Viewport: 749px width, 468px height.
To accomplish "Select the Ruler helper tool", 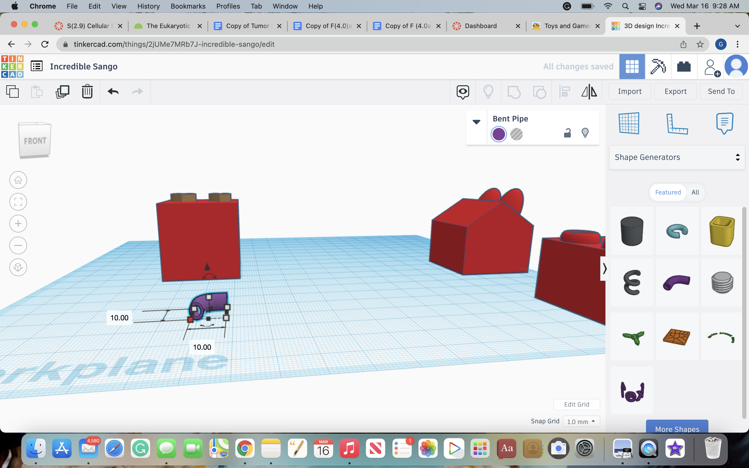I will [x=677, y=124].
